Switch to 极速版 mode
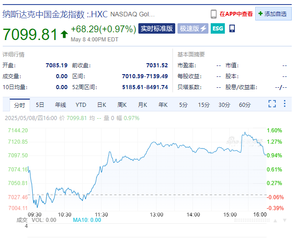This screenshot has width=294, height=241. [193, 29]
